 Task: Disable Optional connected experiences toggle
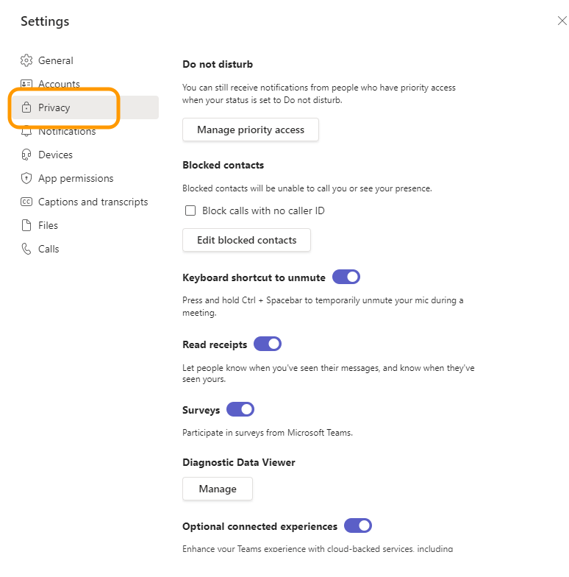[x=358, y=526]
